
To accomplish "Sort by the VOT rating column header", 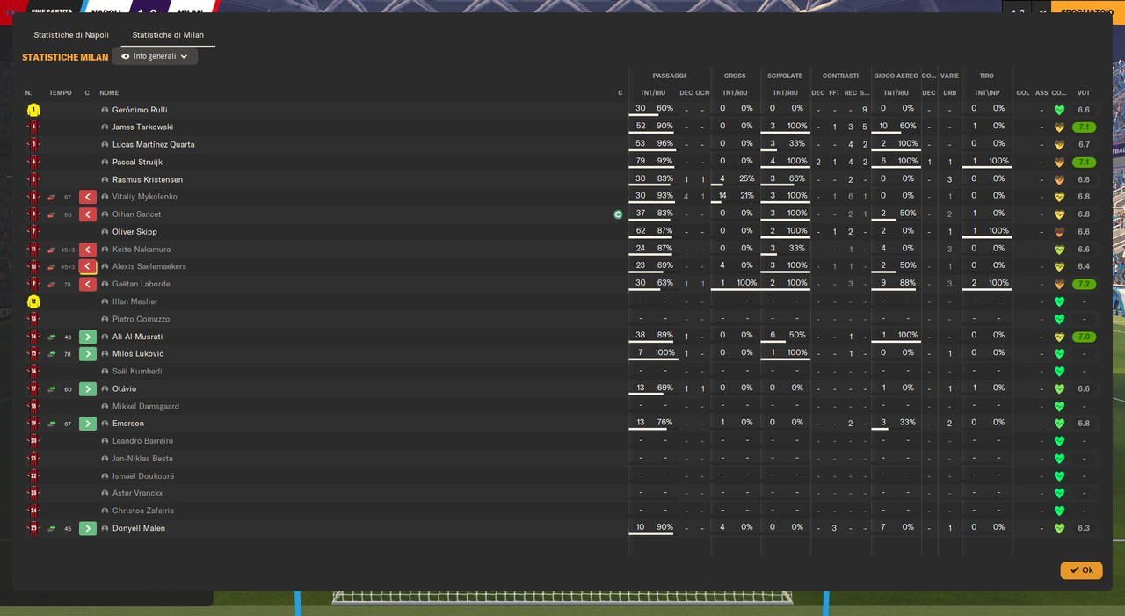I will [1084, 92].
